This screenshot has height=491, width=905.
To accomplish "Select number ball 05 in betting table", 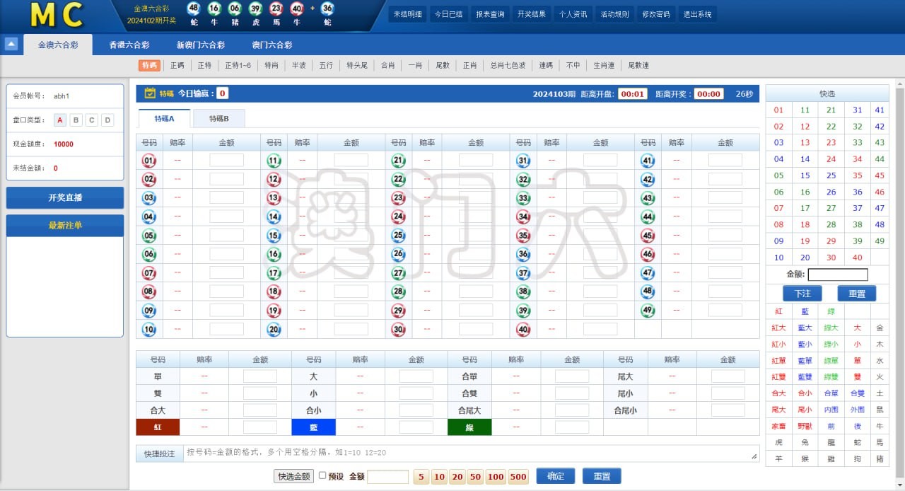I will 149,236.
